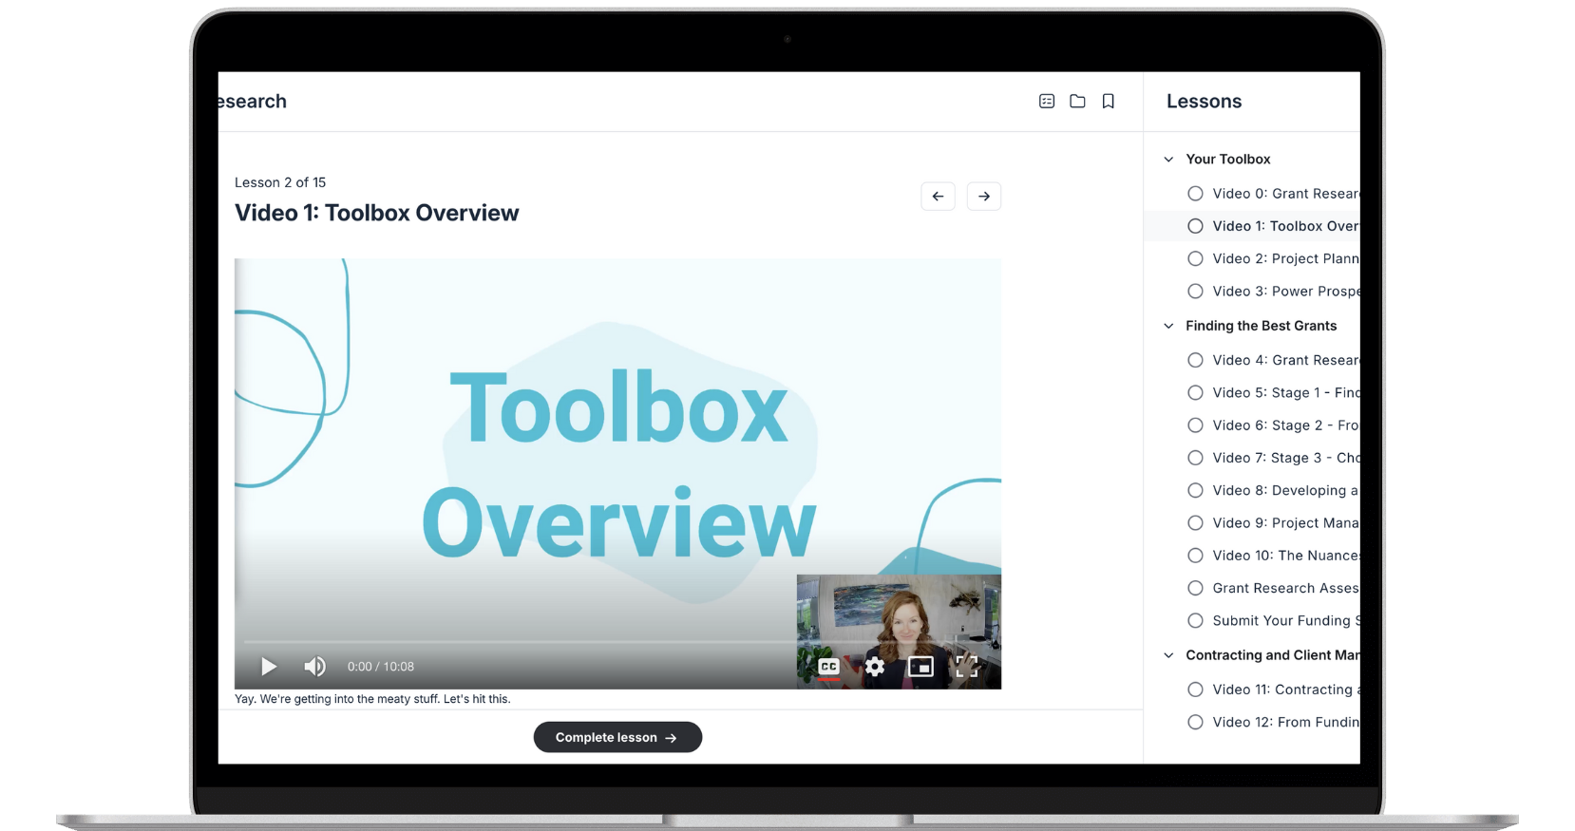
Task: Play the Toolbox Overview video
Action: pyautogui.click(x=269, y=667)
